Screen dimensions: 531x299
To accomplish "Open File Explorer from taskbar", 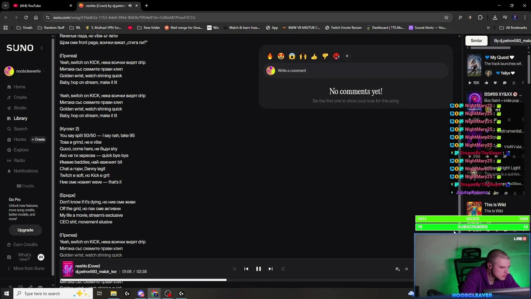I will coord(113,294).
